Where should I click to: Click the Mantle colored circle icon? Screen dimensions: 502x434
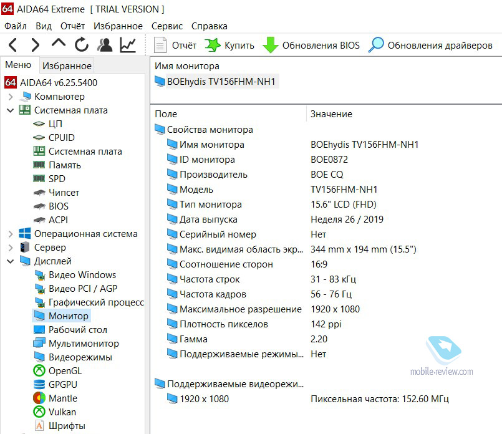point(39,398)
